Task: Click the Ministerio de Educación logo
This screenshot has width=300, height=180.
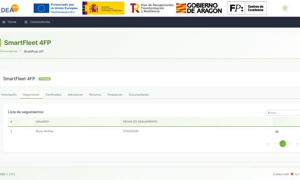Action: click(103, 8)
